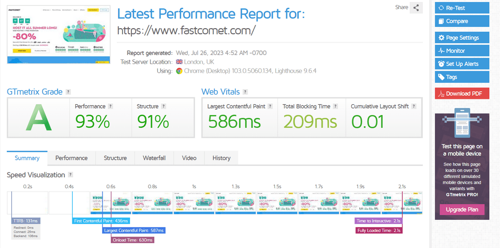Click the Set Up Alerts button
The width and height of the screenshot is (500, 248).
tap(461, 64)
